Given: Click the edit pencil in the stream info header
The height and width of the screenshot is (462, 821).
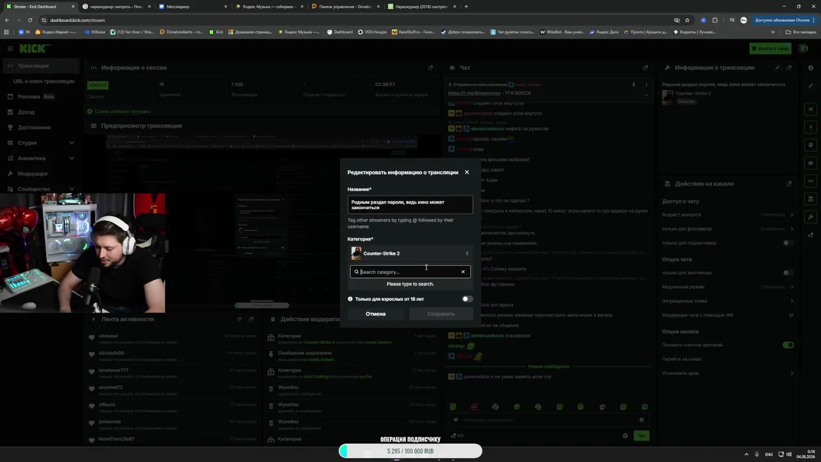Looking at the screenshot, I should pos(777,67).
